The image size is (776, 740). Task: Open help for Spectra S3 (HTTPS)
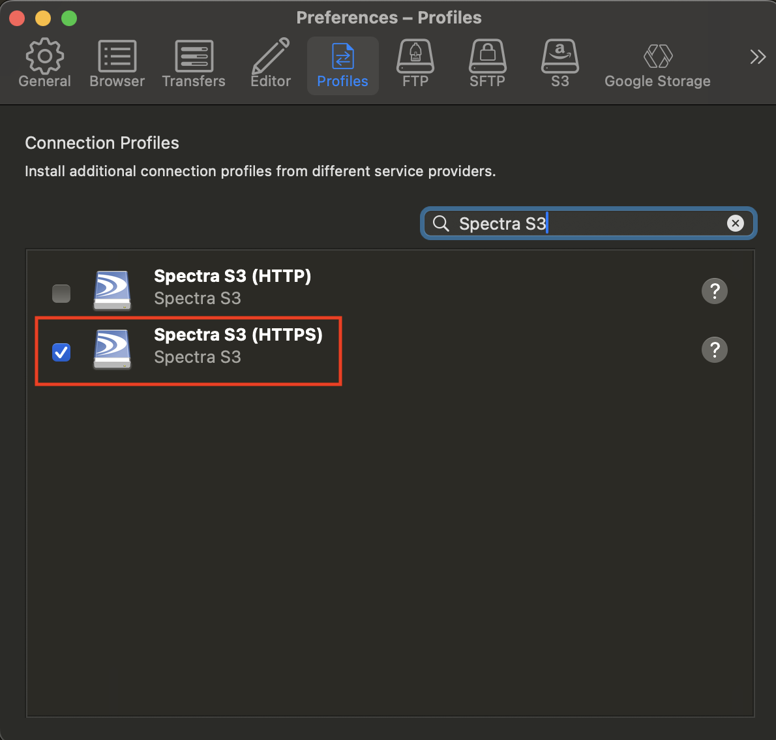[714, 350]
